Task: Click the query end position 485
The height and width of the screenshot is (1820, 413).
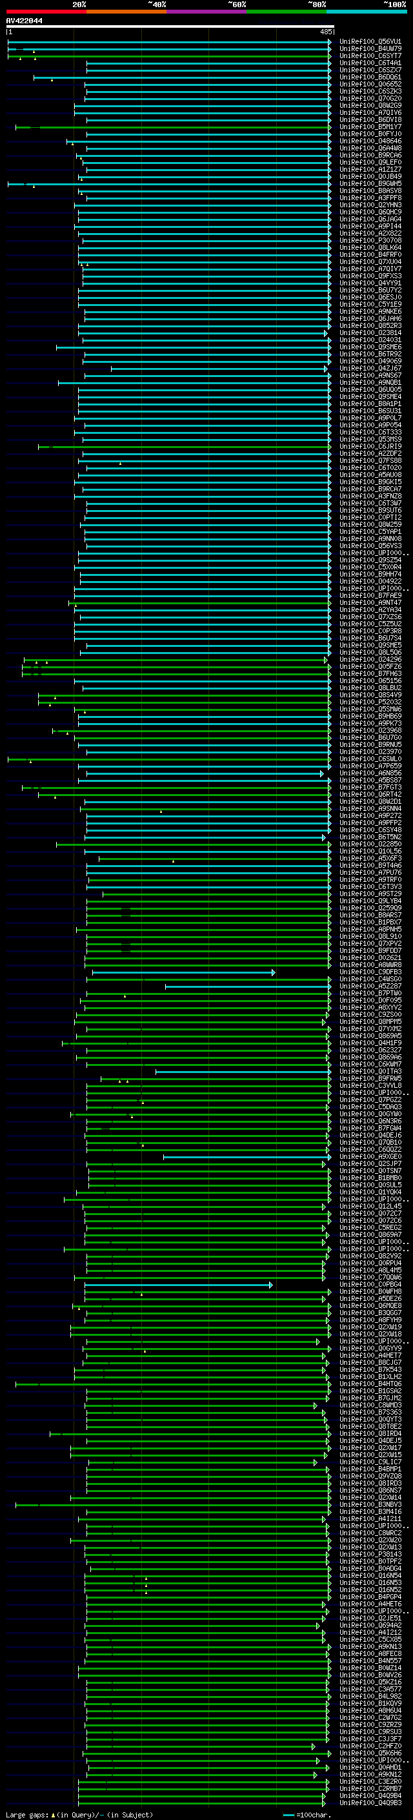Action: click(x=326, y=32)
